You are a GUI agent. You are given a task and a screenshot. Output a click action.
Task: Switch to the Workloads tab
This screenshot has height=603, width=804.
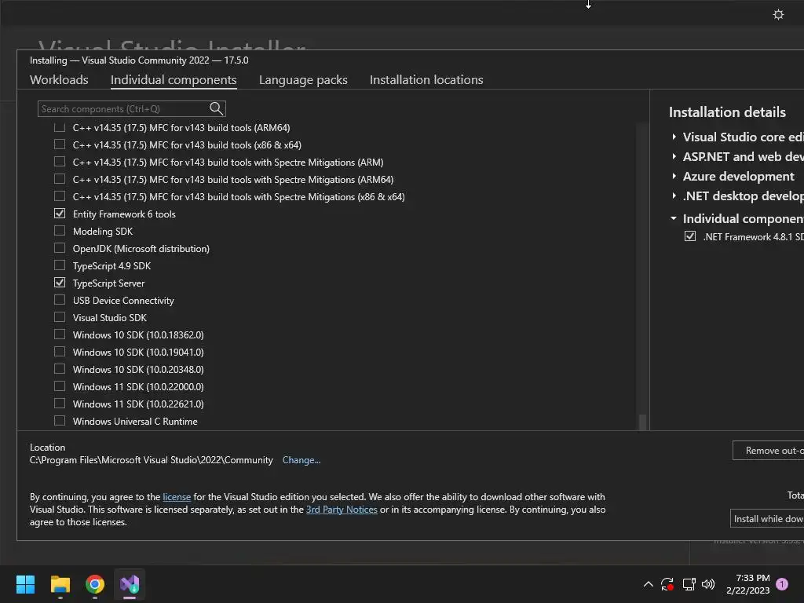(x=59, y=79)
